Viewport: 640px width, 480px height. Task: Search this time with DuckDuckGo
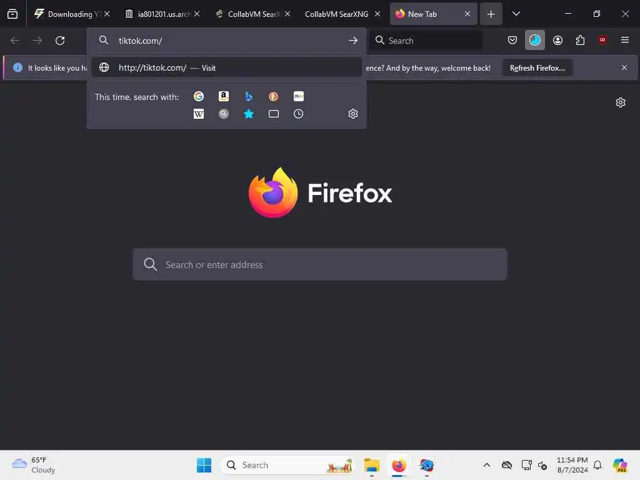[x=274, y=96]
